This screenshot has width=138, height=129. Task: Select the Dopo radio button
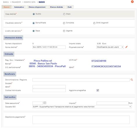(64, 14)
